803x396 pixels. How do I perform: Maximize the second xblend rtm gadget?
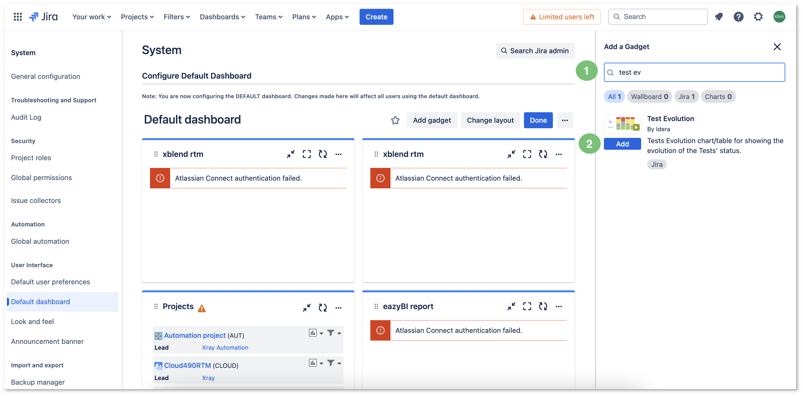(x=527, y=154)
